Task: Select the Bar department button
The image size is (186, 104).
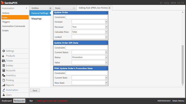Action: (x=31, y=101)
